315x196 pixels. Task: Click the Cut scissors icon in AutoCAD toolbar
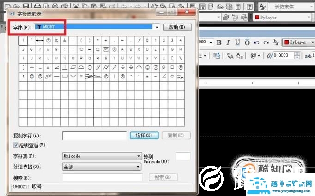tap(76, 6)
